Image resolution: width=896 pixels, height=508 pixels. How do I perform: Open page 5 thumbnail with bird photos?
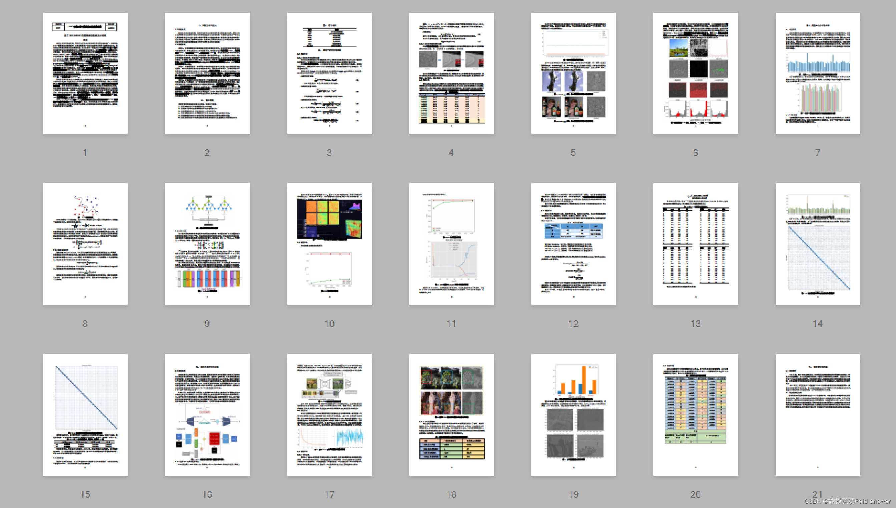click(574, 73)
